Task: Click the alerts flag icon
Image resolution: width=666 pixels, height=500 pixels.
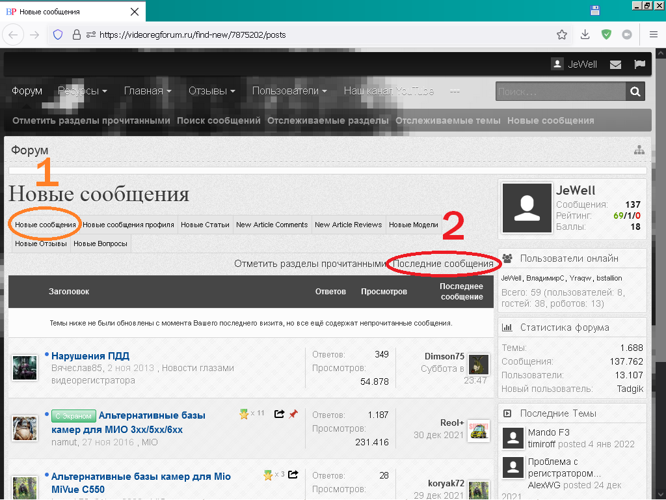Action: pyautogui.click(x=639, y=64)
